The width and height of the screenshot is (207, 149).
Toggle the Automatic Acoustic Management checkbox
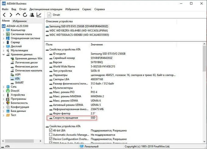[51, 134]
